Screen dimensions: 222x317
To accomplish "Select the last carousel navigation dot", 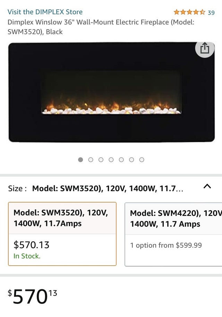I will [x=142, y=160].
